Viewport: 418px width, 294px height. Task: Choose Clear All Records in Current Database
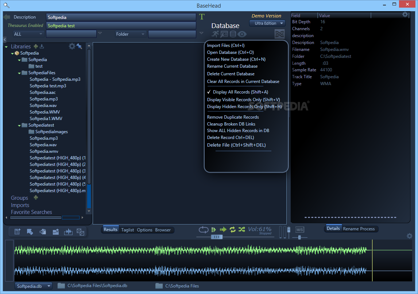tap(243, 82)
